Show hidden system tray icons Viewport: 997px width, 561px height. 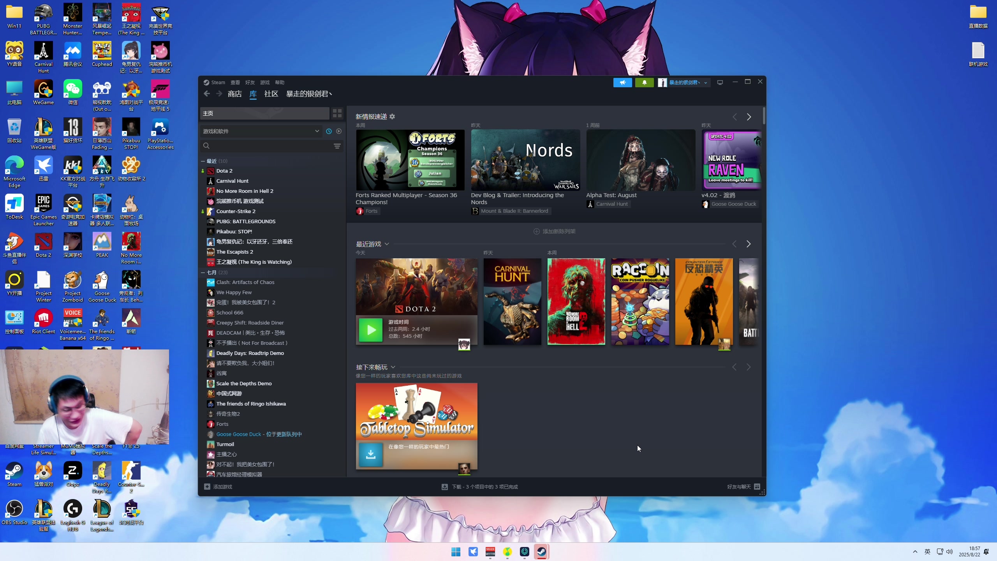coord(915,552)
